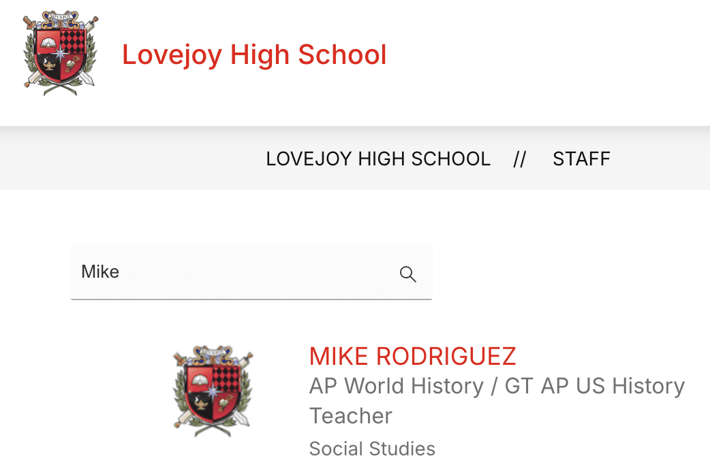Select the STAFF breadcrumb item
This screenshot has width=710, height=471.
click(581, 159)
